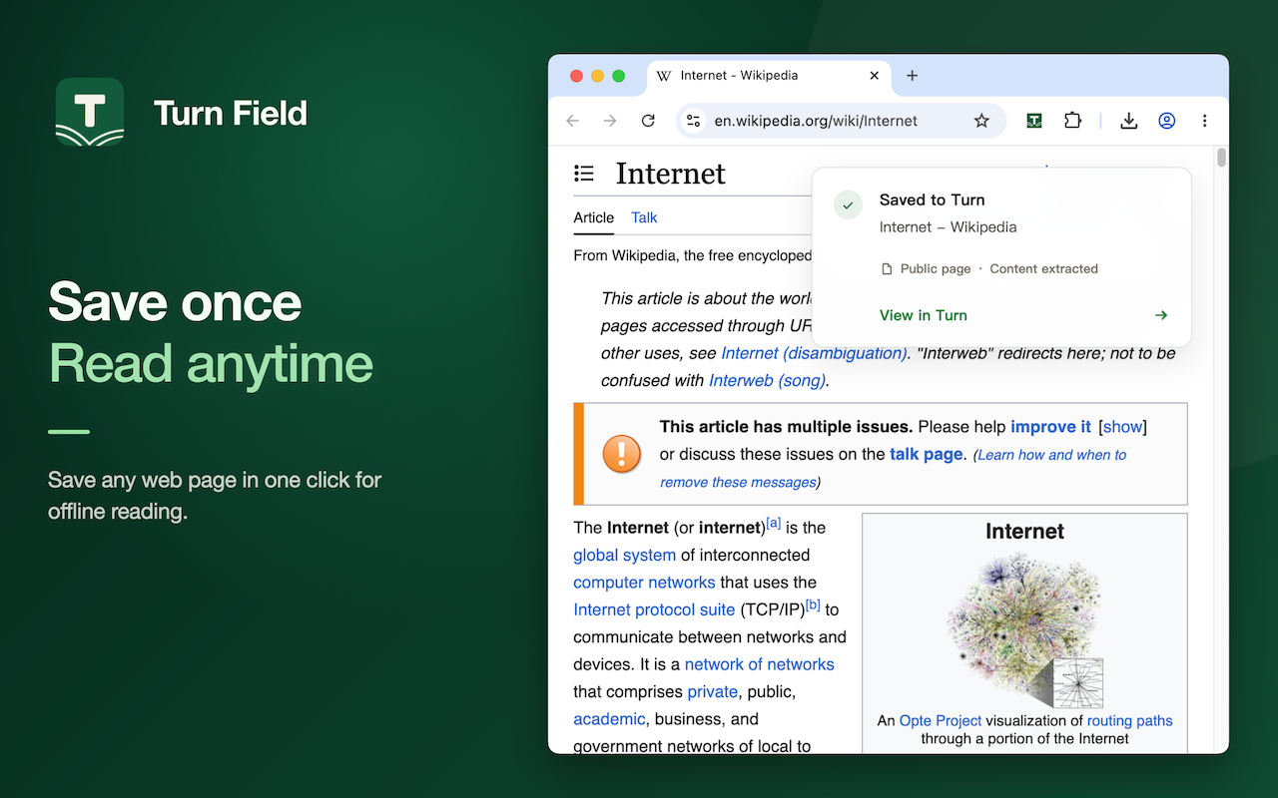
Task: Open network of networks link
Action: [759, 664]
